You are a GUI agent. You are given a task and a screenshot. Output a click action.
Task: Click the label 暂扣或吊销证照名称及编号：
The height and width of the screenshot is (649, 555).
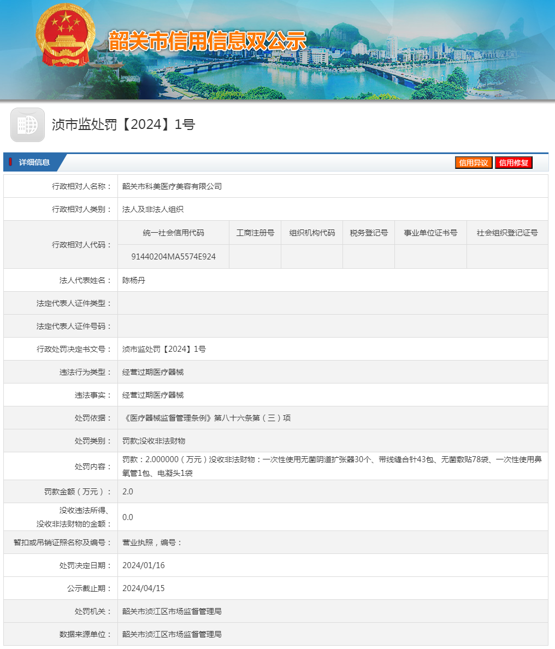[x=63, y=542]
